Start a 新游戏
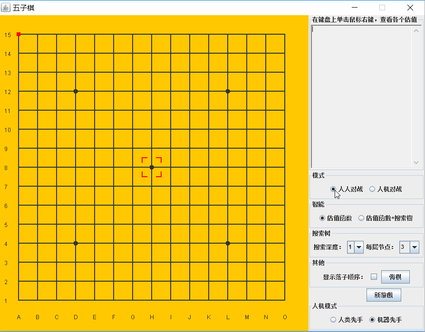The image size is (425, 332). pos(384,295)
